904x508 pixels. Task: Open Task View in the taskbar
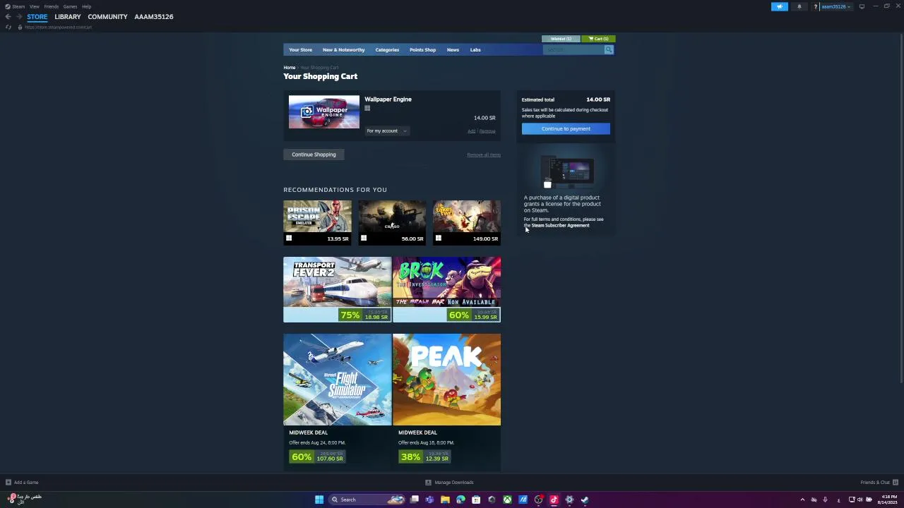pyautogui.click(x=415, y=500)
